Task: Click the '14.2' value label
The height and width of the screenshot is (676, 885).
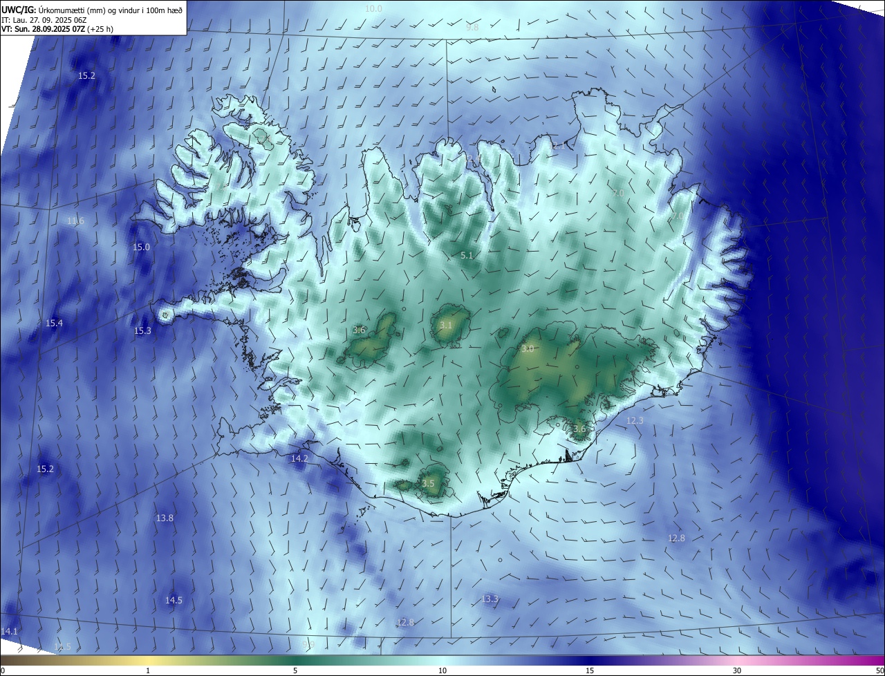Action: pyautogui.click(x=299, y=458)
